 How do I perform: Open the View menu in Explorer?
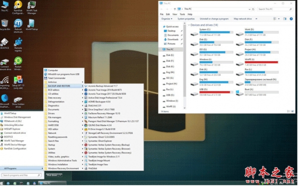click(x=175, y=14)
